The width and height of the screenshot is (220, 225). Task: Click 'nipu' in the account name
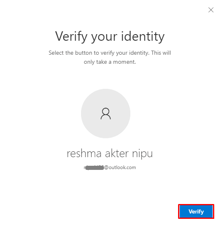pyautogui.click(x=142, y=154)
